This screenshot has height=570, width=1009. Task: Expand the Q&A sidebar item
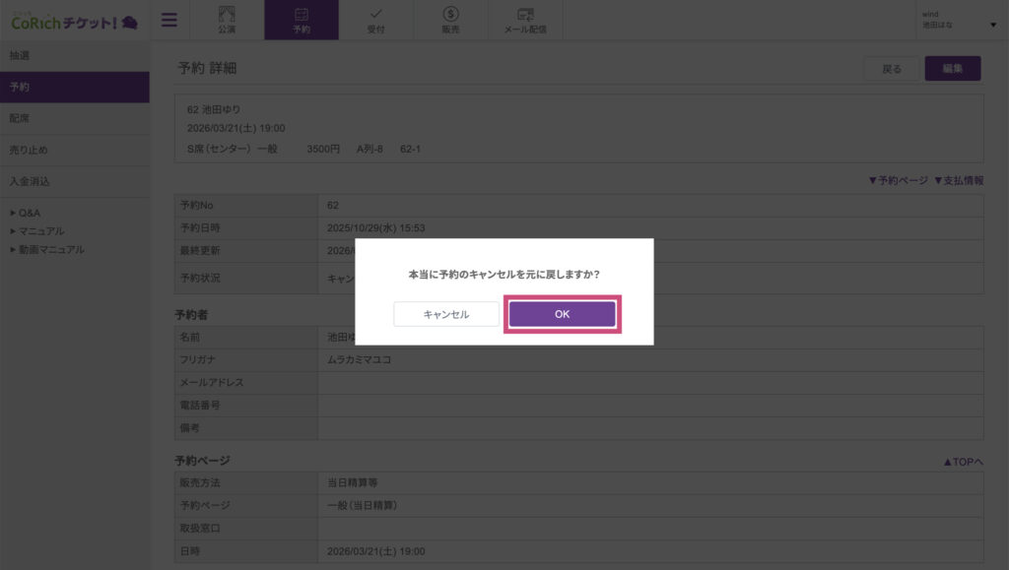coord(30,213)
